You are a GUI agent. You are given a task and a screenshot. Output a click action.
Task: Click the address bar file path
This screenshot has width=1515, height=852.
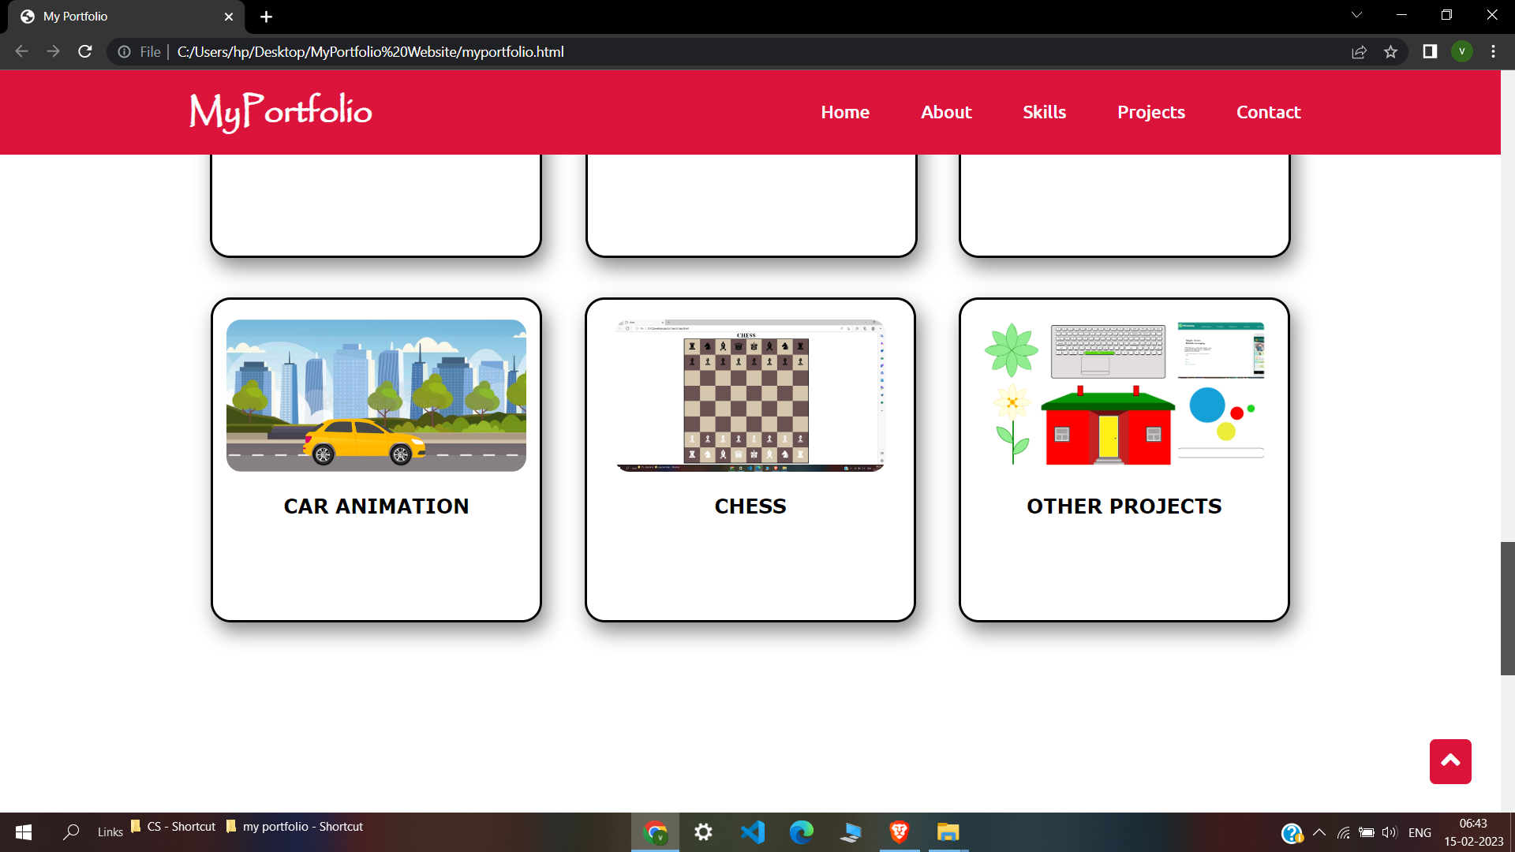[x=371, y=51]
